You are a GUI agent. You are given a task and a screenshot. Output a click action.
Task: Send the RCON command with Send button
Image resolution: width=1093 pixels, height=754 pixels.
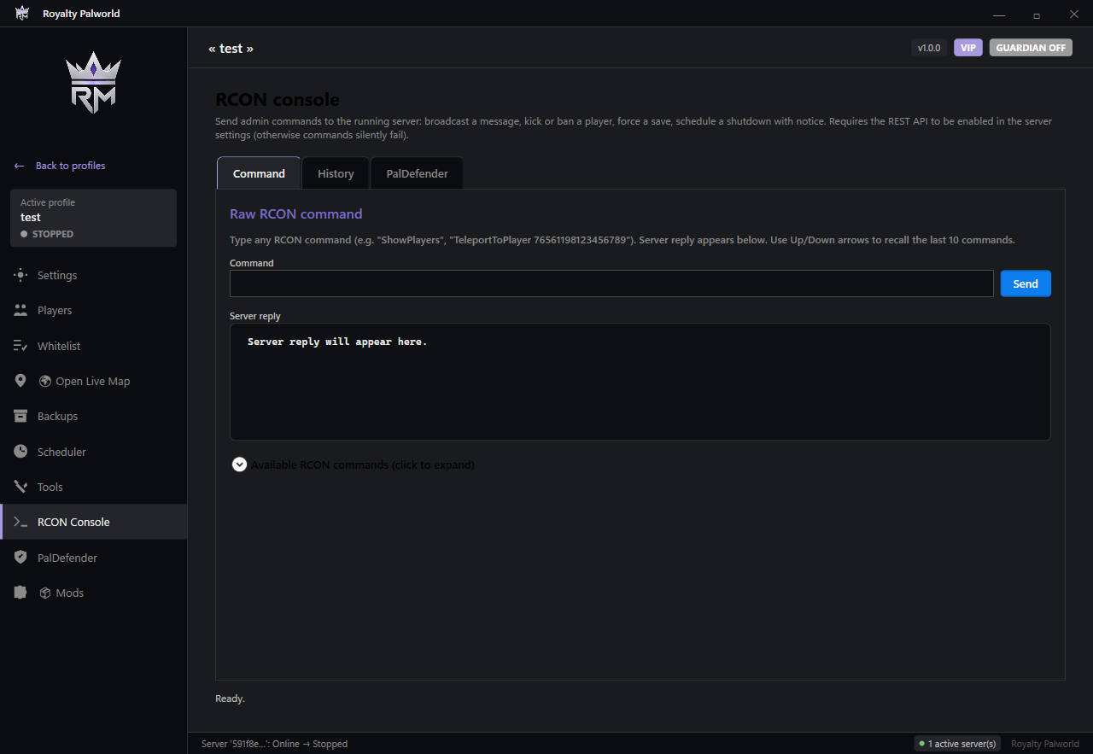click(x=1026, y=283)
